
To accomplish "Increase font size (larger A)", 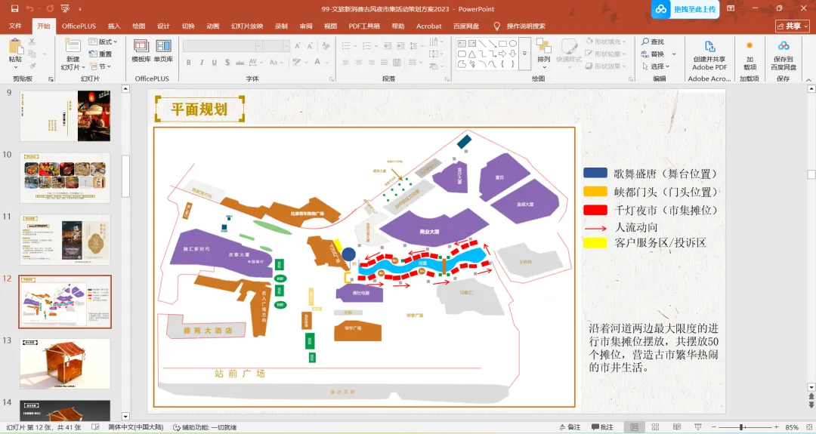I will 297,46.
